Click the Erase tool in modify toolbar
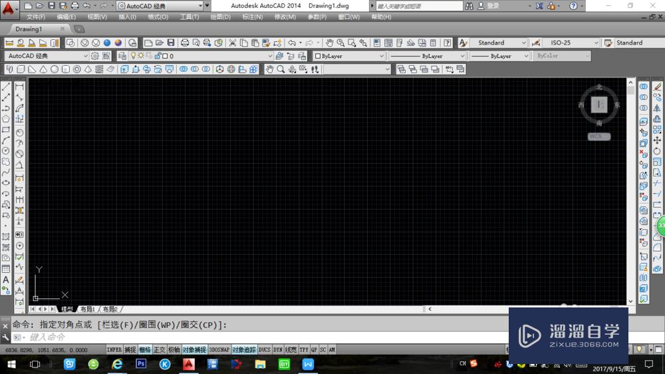The height and width of the screenshot is (374, 665). pyautogui.click(x=658, y=87)
